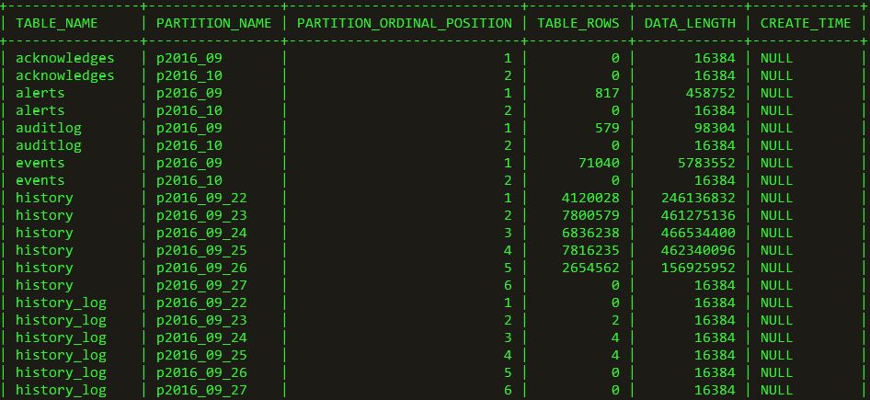Click NULL create time in the events p2016_09 row
Image resolution: width=870 pixels, height=400 pixels.
point(777,163)
